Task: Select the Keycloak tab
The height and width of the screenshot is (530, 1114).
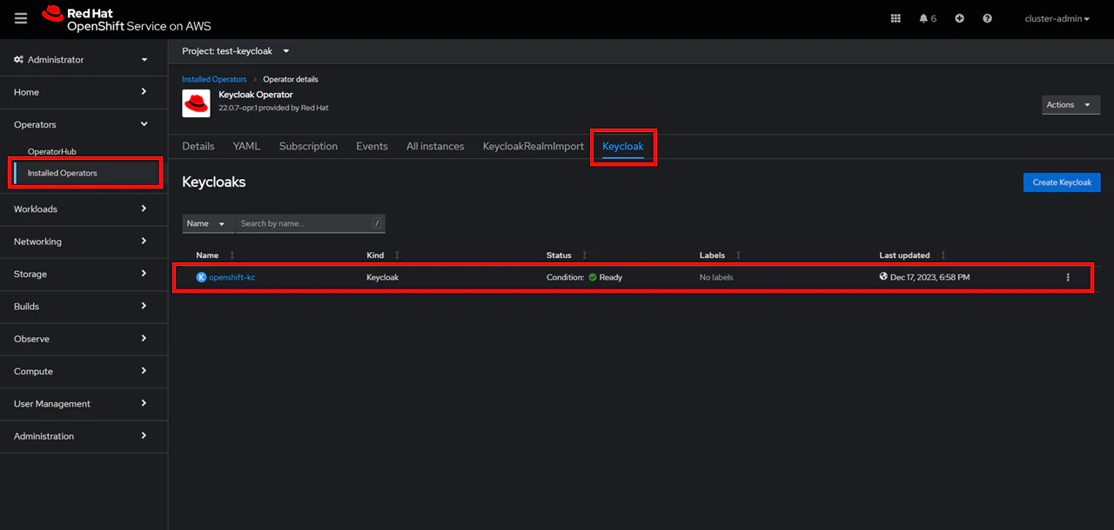Action: coord(623,146)
